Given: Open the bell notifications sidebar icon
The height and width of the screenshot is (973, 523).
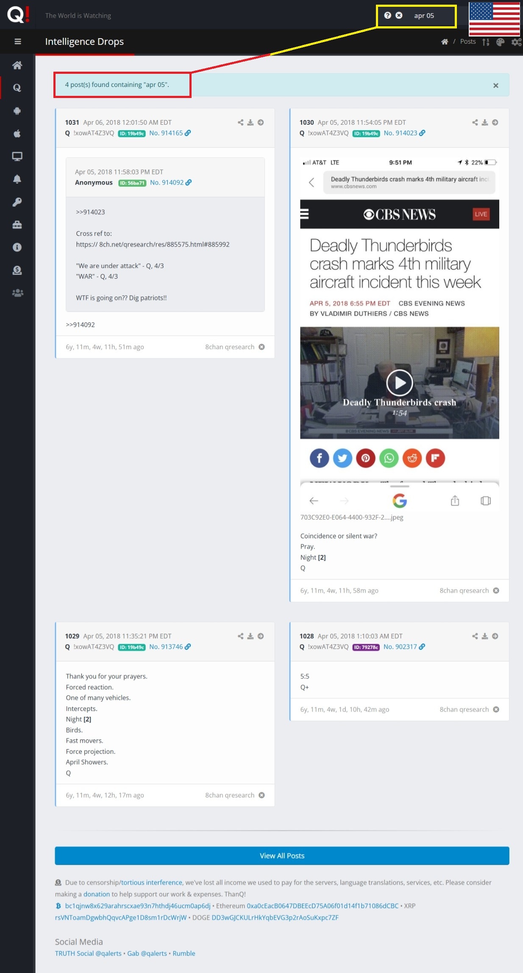Looking at the screenshot, I should 17,179.
